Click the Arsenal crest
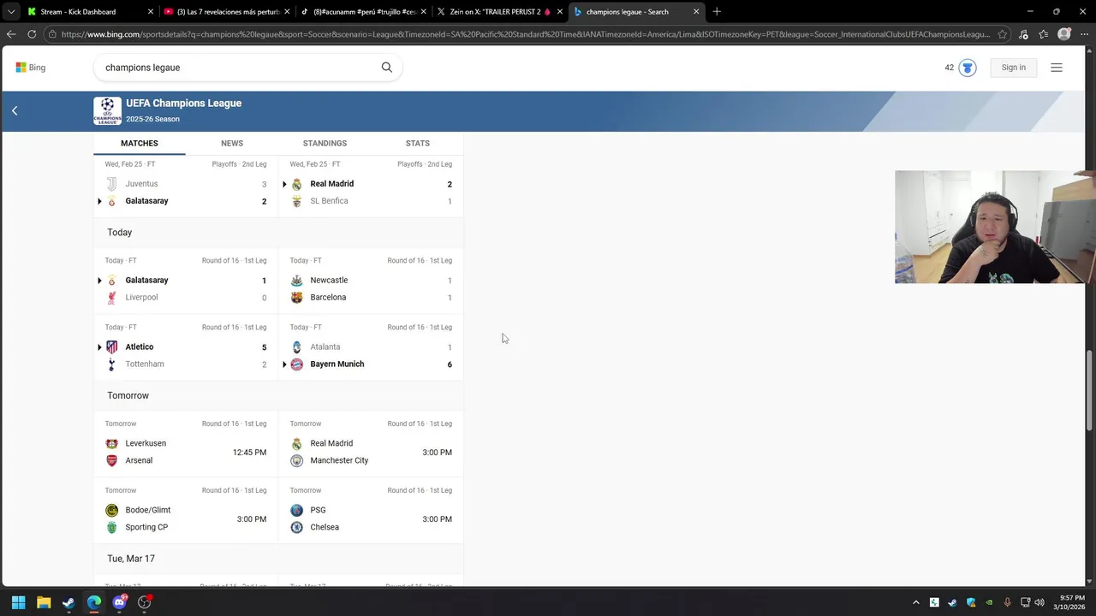This screenshot has width=1096, height=616. 111,460
